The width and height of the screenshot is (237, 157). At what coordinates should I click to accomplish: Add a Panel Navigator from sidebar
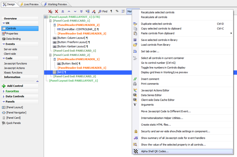point(14,113)
